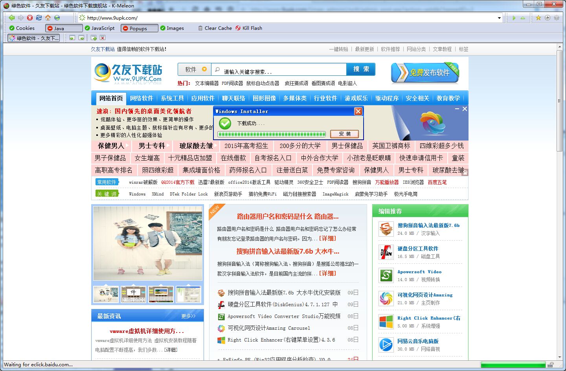
Task: Click the DiskGenius icon in the recommendations sidebar
Action: click(386, 252)
